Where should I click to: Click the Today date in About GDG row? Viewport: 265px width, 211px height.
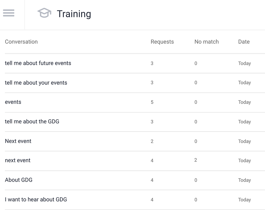[244, 180]
